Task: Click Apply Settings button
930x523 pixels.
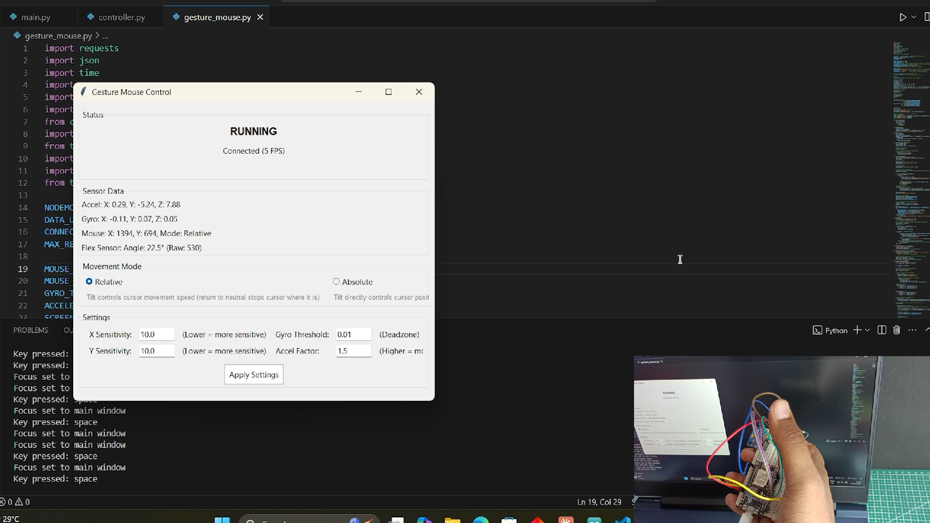Action: click(254, 375)
